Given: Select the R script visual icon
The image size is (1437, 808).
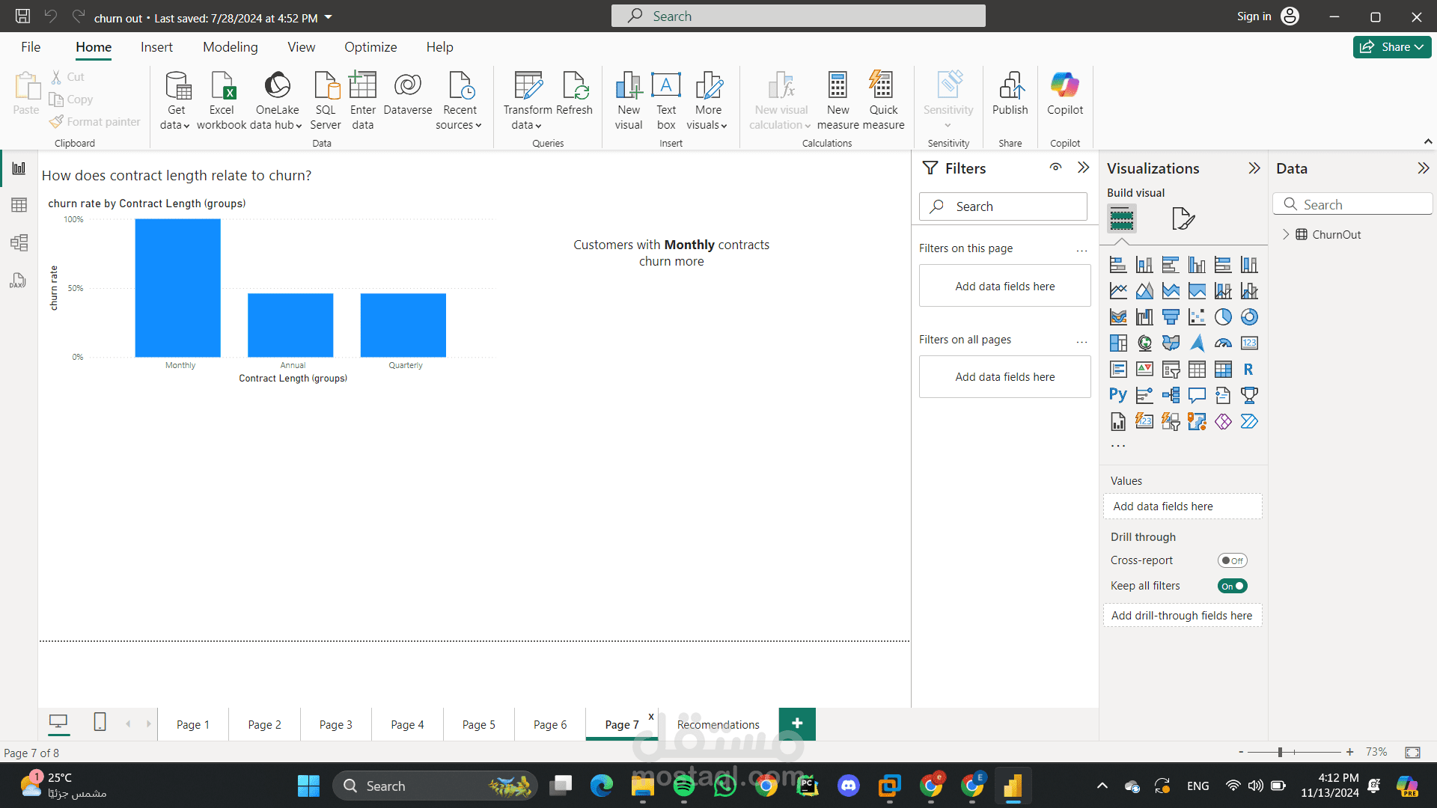Looking at the screenshot, I should pyautogui.click(x=1248, y=370).
